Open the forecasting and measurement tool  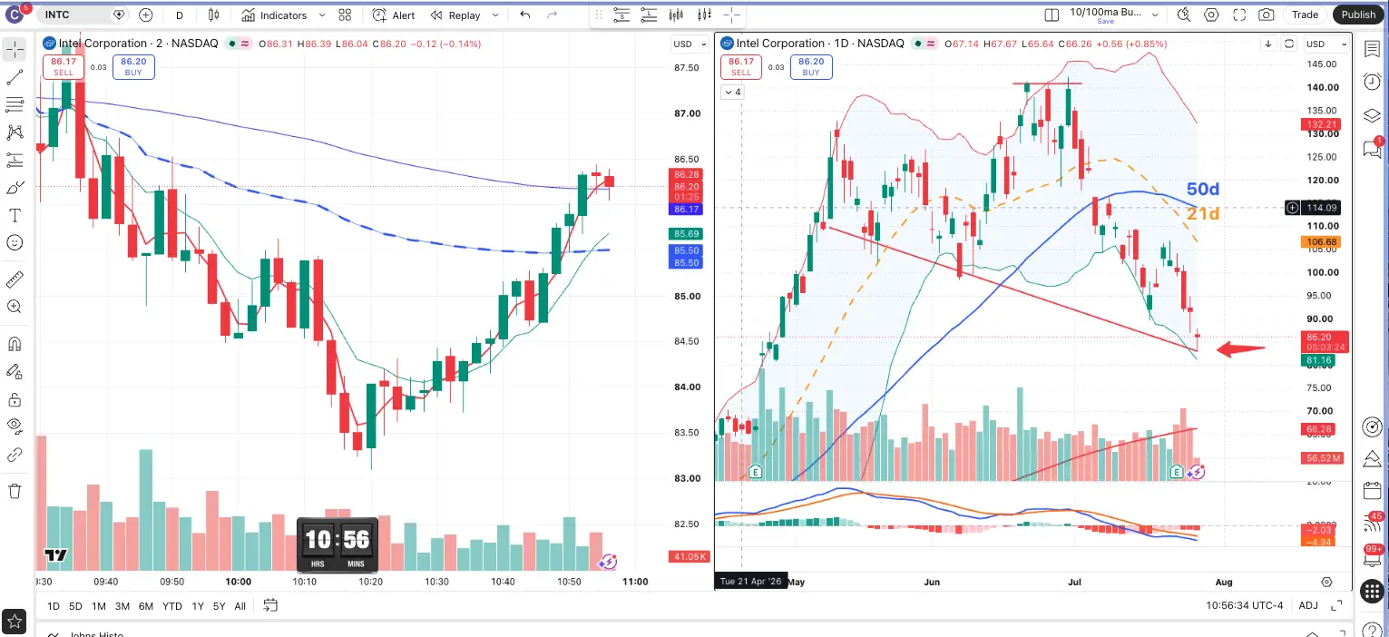pos(15,160)
